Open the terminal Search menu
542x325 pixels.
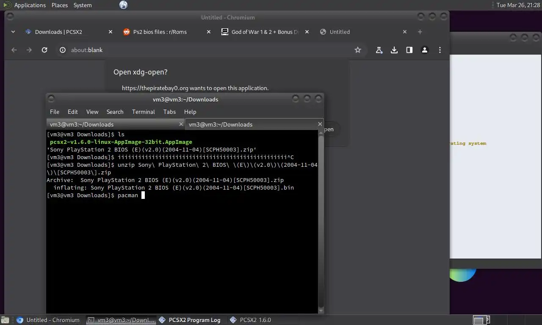115,112
